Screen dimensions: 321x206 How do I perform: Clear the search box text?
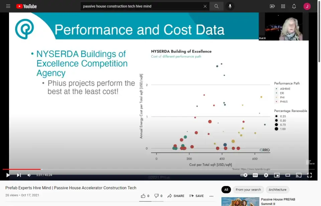coord(205,6)
